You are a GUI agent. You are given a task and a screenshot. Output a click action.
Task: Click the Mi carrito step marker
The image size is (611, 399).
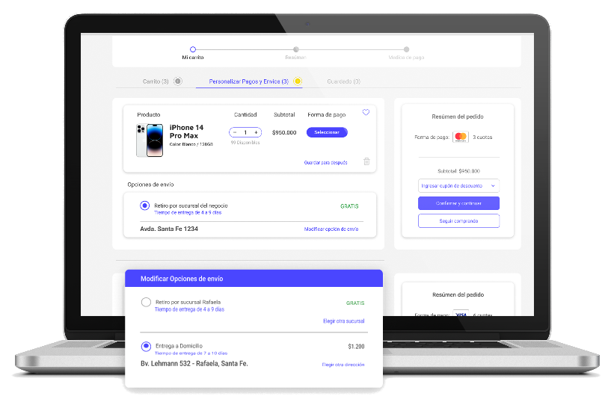[192, 49]
